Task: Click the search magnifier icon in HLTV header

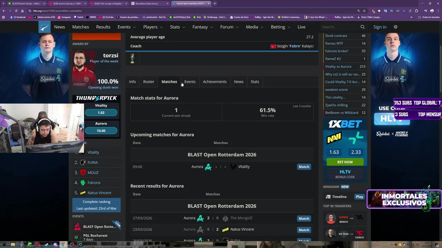Action: point(362,27)
